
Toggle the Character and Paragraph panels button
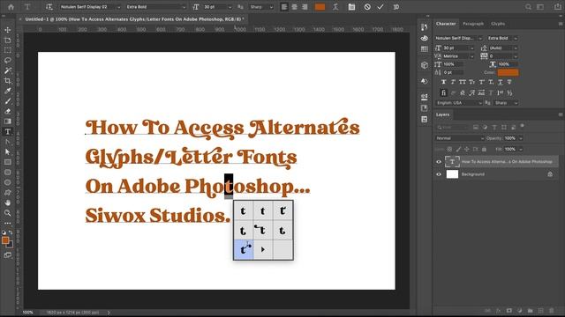[x=351, y=7]
